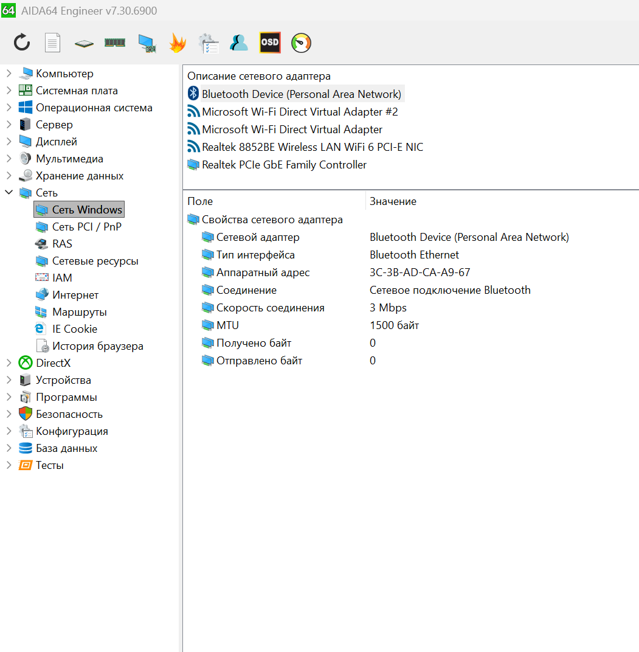Screen dimensions: 639x652
Task: Select Сеть PCI / PnP in tree
Action: [86, 227]
